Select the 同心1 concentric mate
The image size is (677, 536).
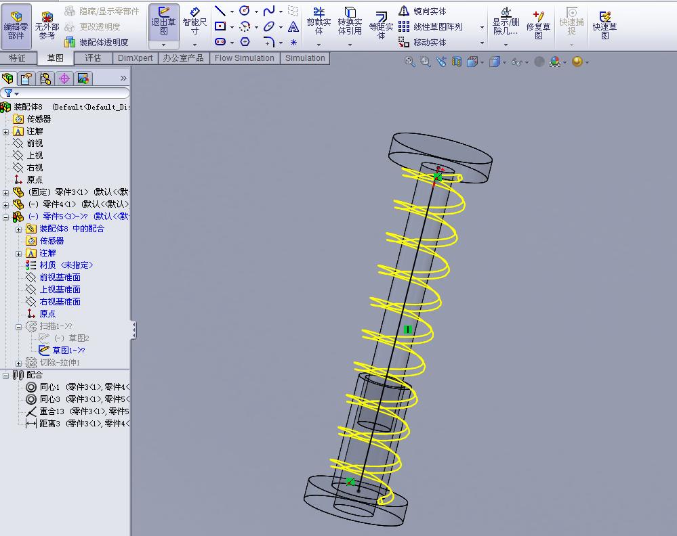coord(78,387)
